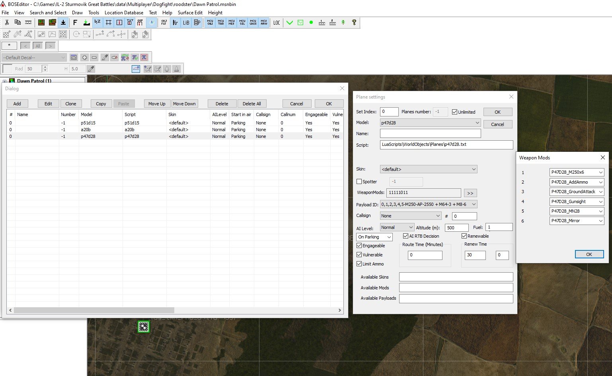Enable the Spotter checkbox
Screen dimensions: 612x376
359,182
